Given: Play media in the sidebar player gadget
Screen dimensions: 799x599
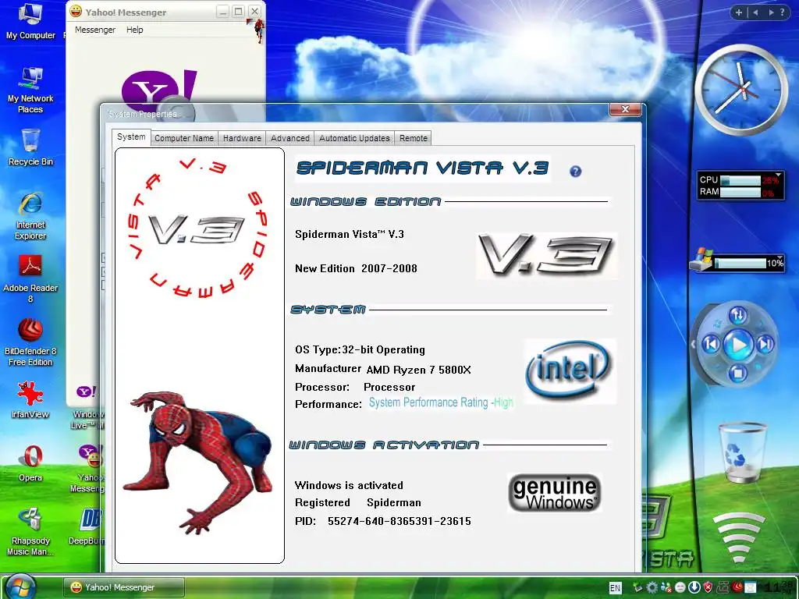Looking at the screenshot, I should (x=738, y=345).
